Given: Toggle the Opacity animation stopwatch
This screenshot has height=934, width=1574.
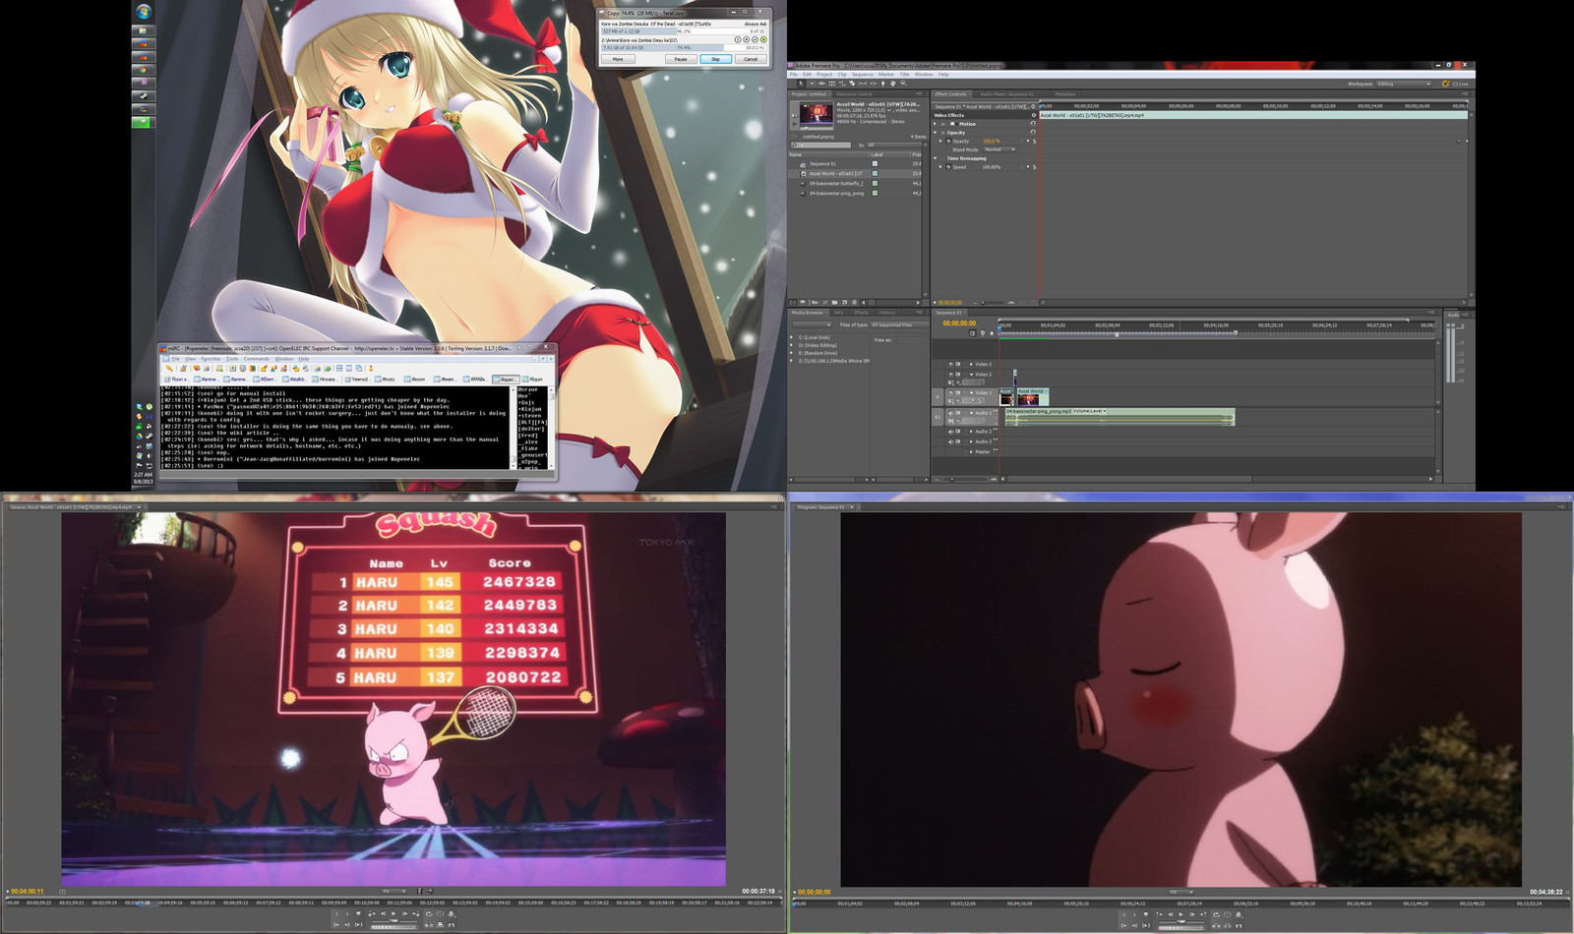Looking at the screenshot, I should click(948, 141).
